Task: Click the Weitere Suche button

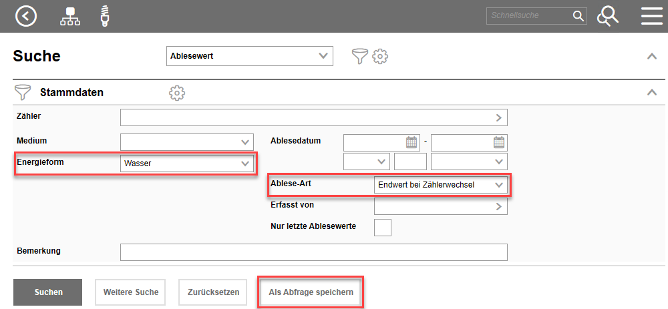Action: [x=130, y=292]
